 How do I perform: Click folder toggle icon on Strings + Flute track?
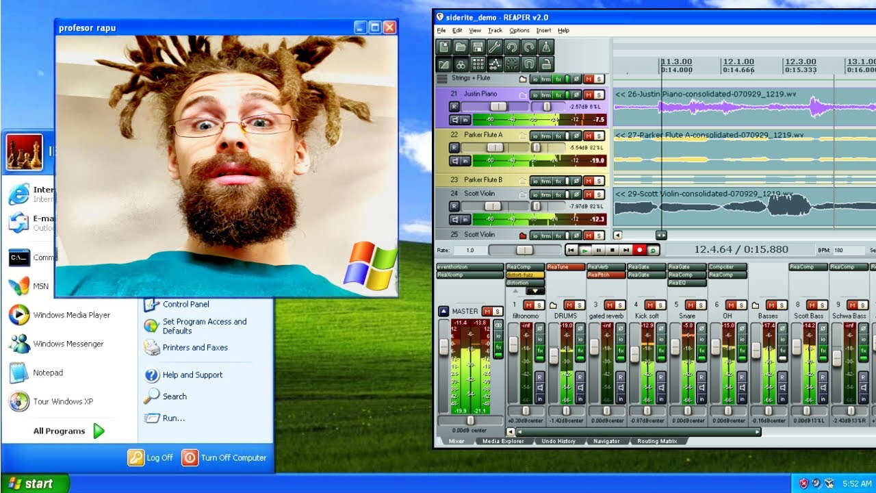click(523, 79)
